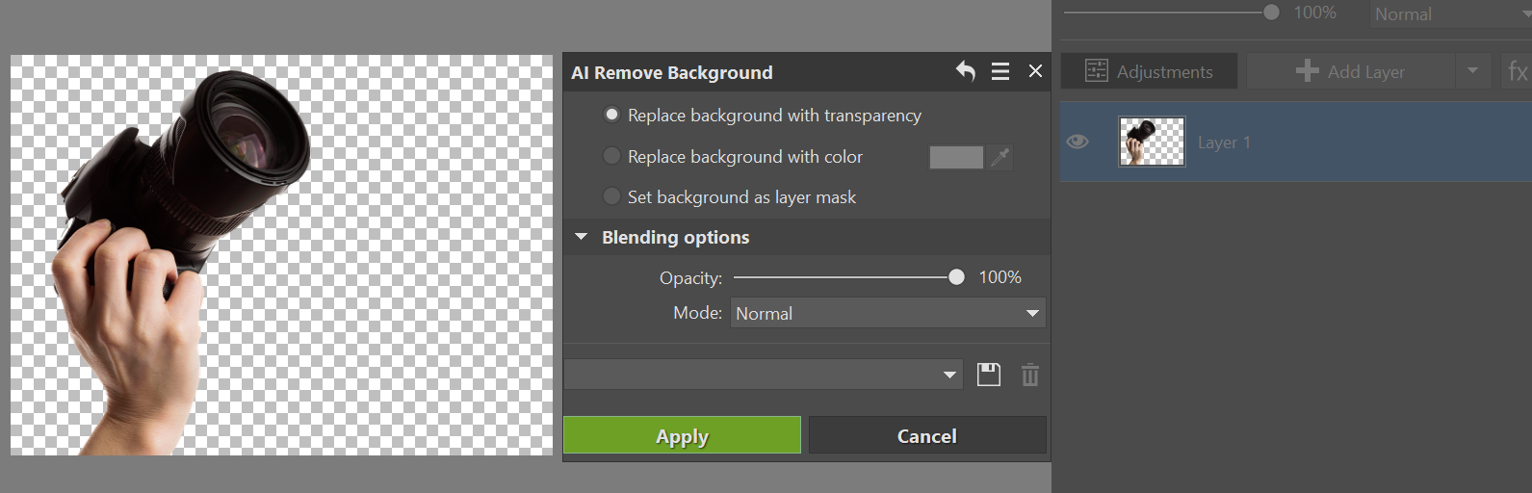Click the Adjustments button
1532x493 pixels.
point(1149,71)
